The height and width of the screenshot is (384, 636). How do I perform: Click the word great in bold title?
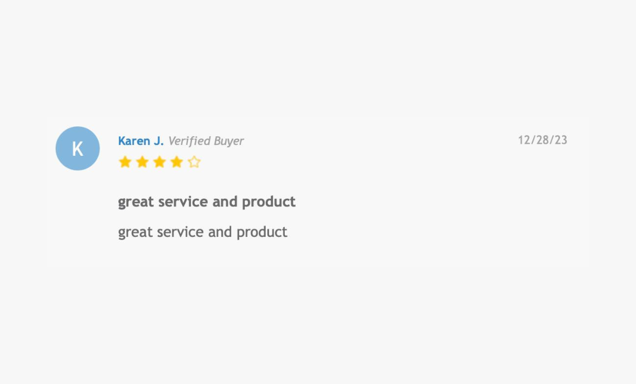tap(136, 202)
